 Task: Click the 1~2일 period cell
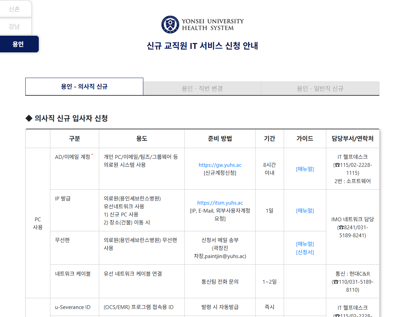click(x=269, y=281)
